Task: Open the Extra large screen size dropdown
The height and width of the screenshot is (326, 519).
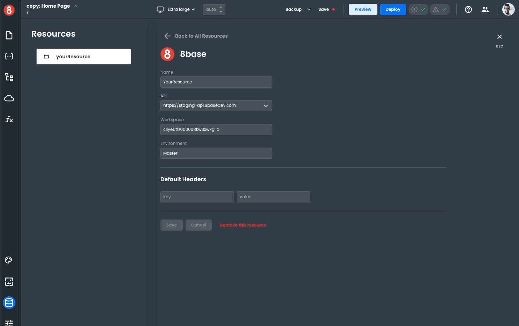Action: (176, 9)
